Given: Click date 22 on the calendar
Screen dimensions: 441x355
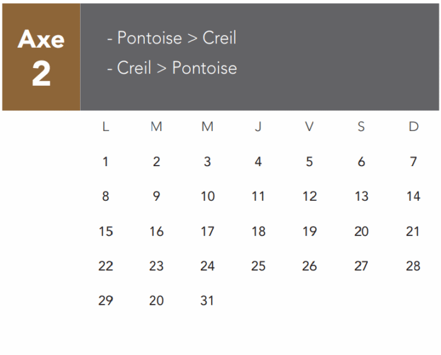Looking at the screenshot, I should pyautogui.click(x=105, y=266).
